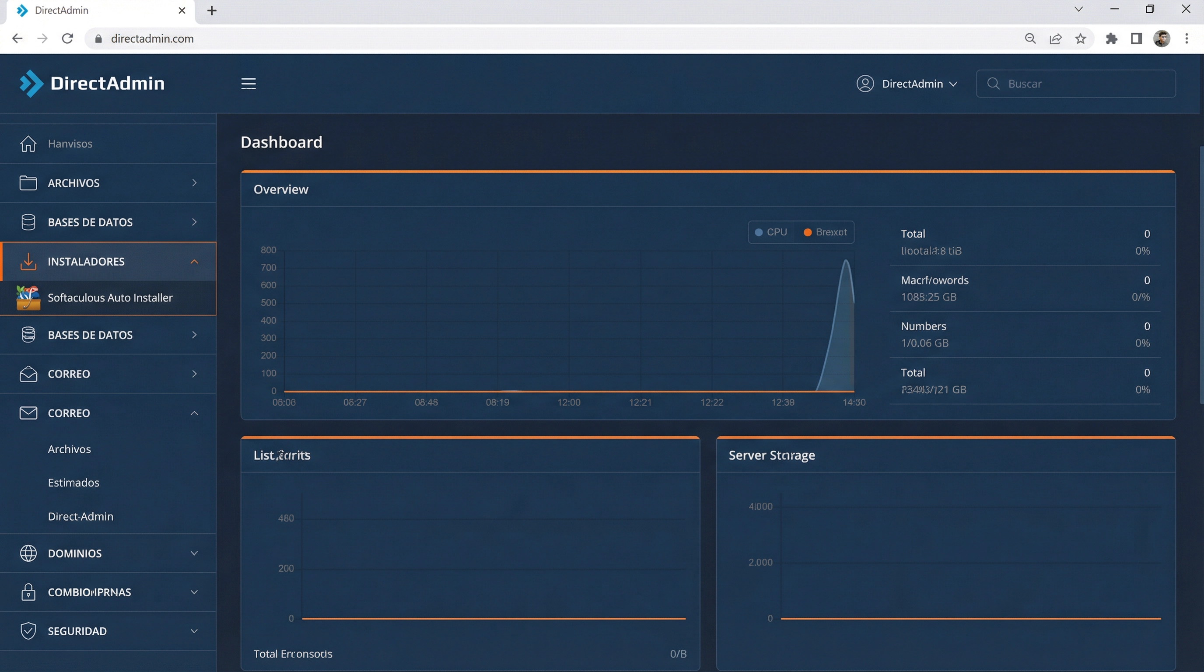Select the Estimados submenu item
1204x672 pixels.
pos(73,482)
